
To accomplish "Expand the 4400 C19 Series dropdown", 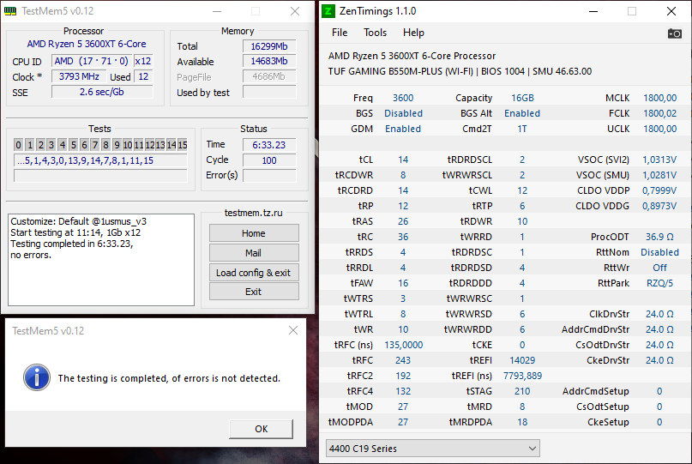I will pyautogui.click(x=432, y=448).
